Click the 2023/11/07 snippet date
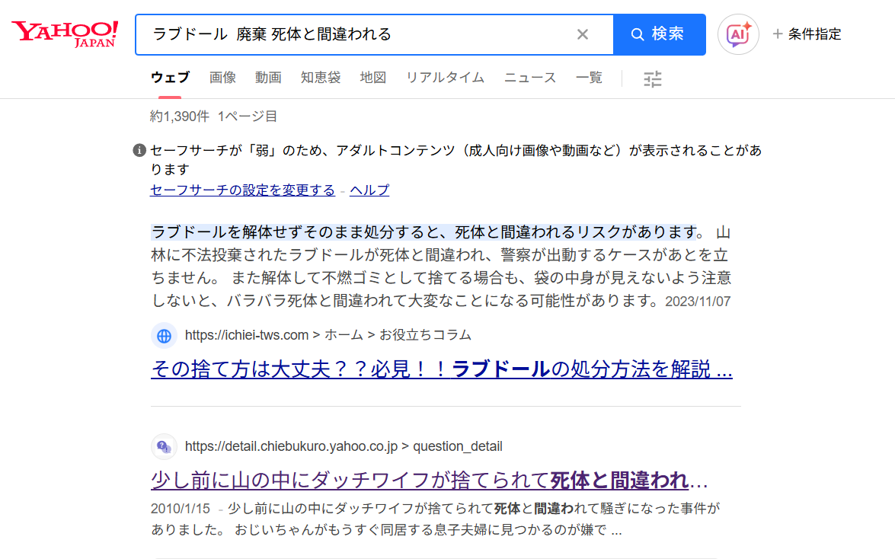The height and width of the screenshot is (559, 895). tap(698, 302)
